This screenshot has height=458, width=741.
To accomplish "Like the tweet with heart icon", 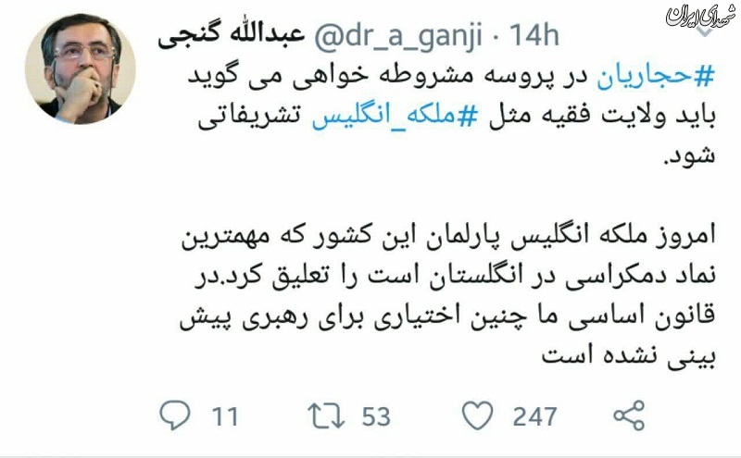I will pyautogui.click(x=477, y=415).
